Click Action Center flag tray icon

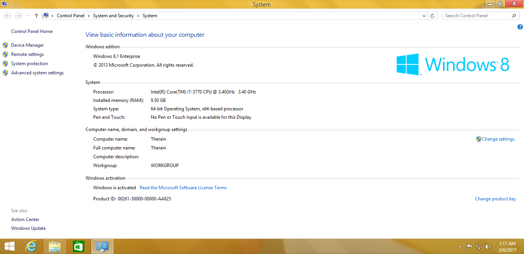click(469, 247)
